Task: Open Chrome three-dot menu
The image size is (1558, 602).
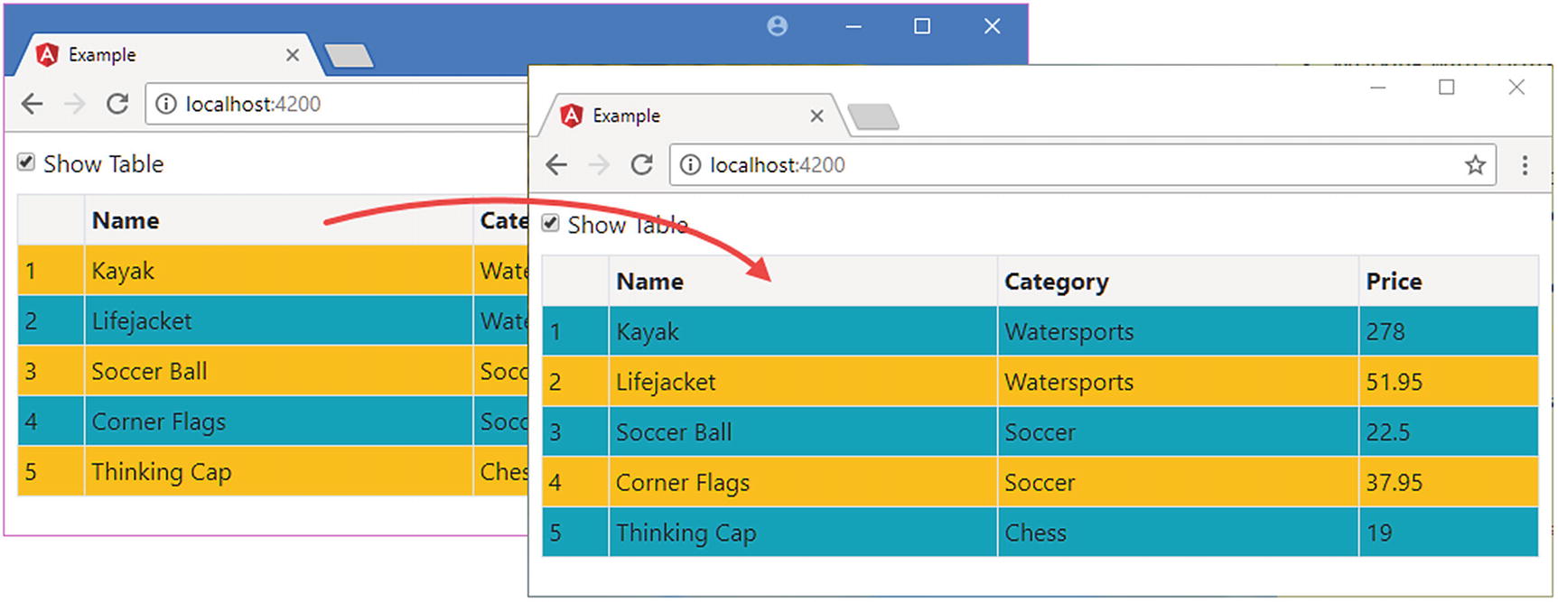Action: pyautogui.click(x=1525, y=165)
